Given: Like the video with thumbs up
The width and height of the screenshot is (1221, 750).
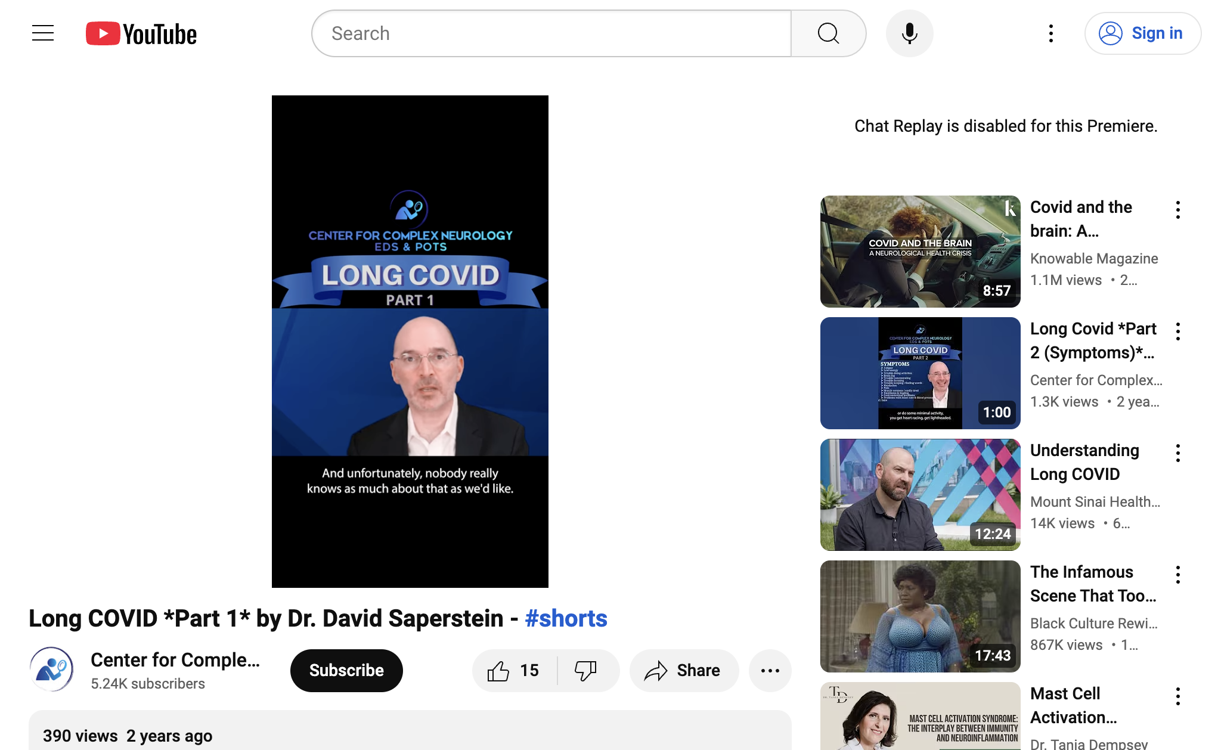Looking at the screenshot, I should coord(514,671).
